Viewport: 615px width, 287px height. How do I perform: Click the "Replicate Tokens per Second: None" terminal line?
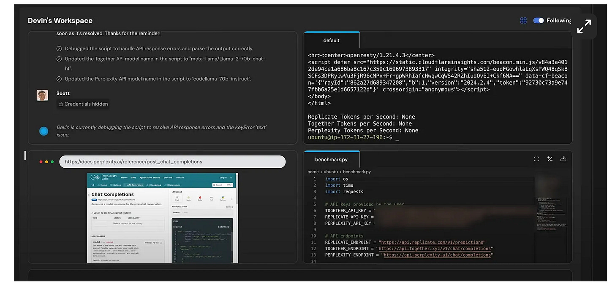point(362,117)
